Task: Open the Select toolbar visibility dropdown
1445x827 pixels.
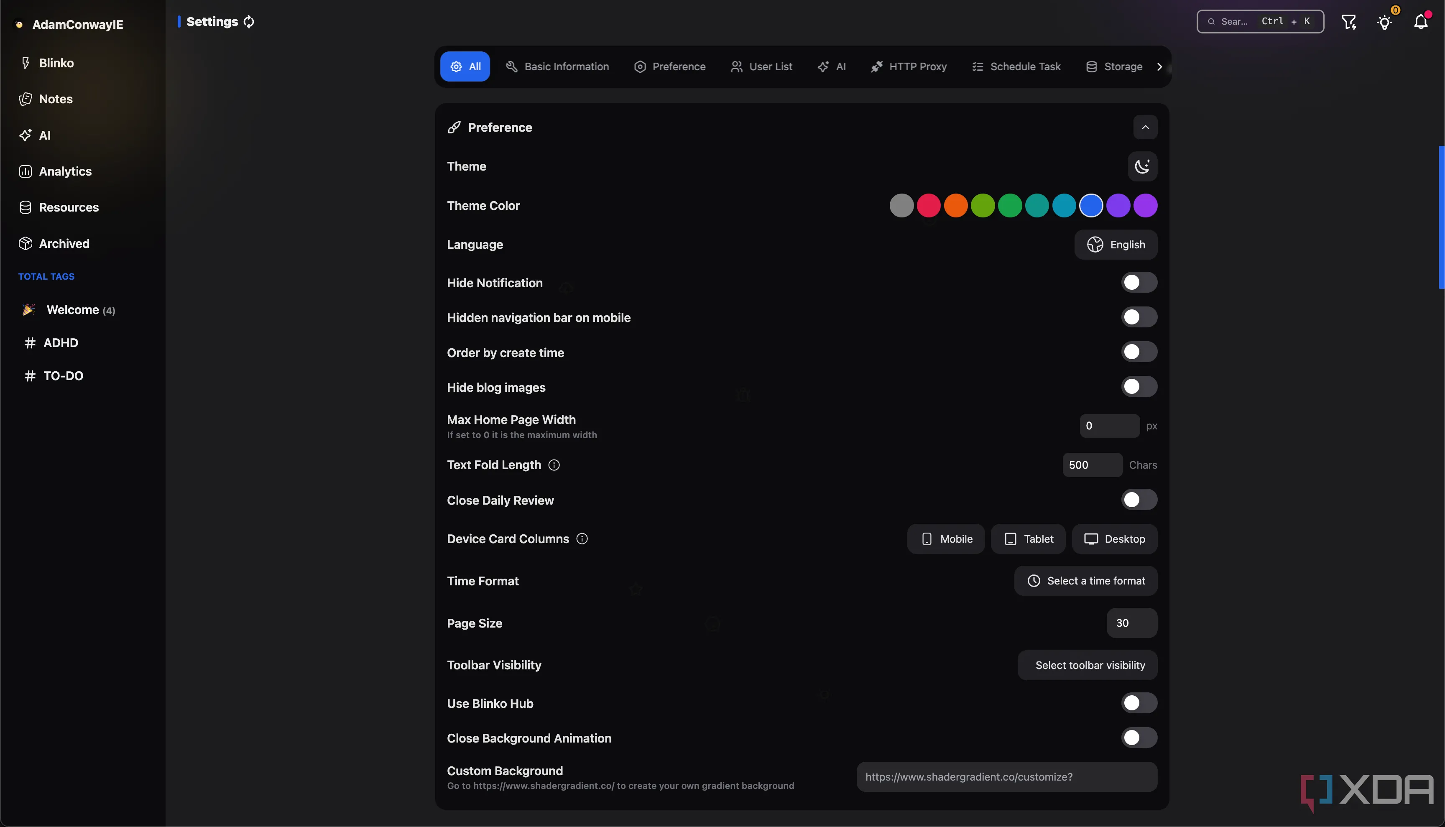Action: (x=1087, y=665)
